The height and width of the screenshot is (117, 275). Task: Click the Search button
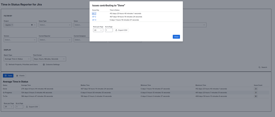pos(263,67)
